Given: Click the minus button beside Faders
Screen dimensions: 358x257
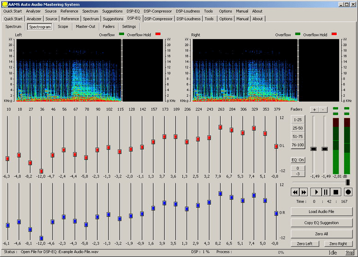Looking at the screenshot, I should pyautogui.click(x=323, y=110).
